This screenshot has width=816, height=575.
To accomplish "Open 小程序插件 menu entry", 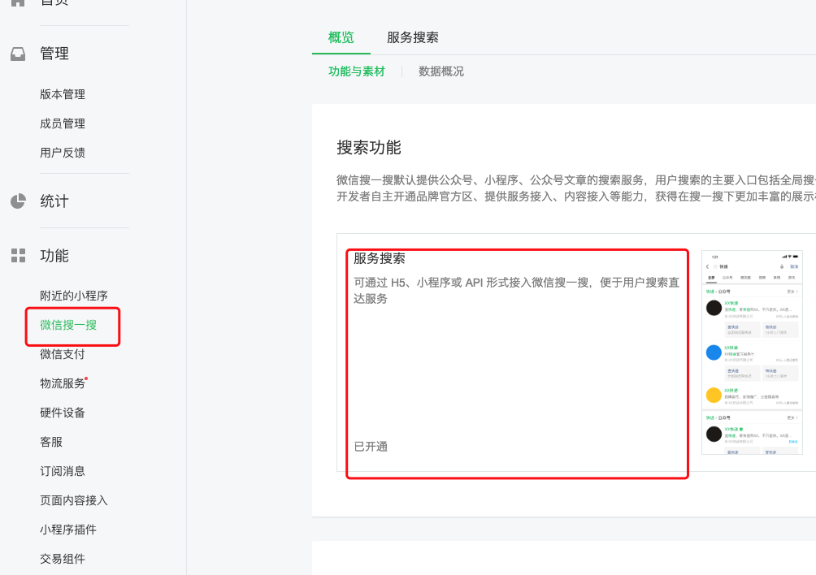I will pyautogui.click(x=68, y=530).
